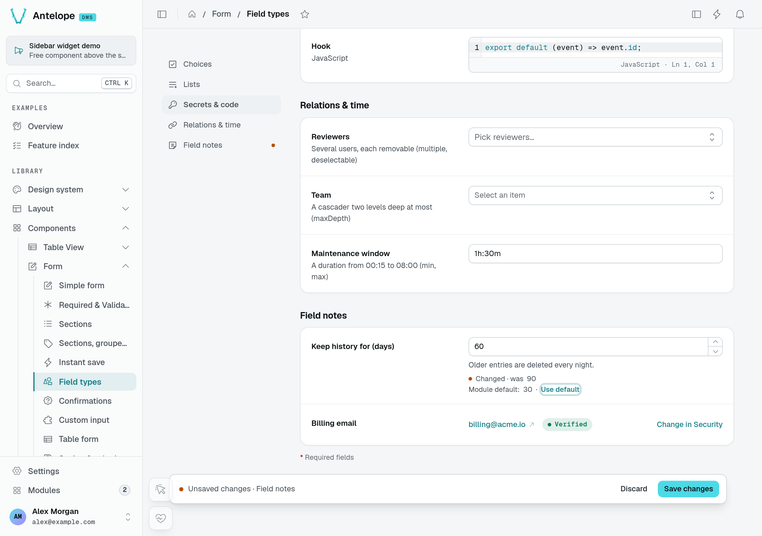Click the sidebar Search box
The height and width of the screenshot is (536, 762).
(71, 83)
